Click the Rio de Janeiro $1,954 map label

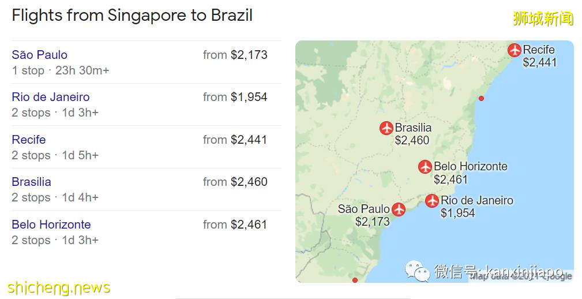click(x=458, y=213)
